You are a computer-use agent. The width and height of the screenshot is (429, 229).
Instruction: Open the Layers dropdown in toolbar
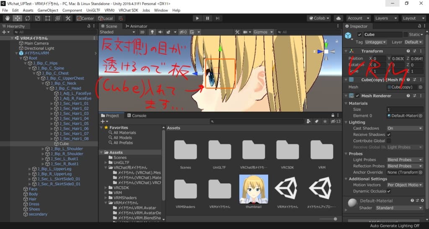click(x=385, y=18)
